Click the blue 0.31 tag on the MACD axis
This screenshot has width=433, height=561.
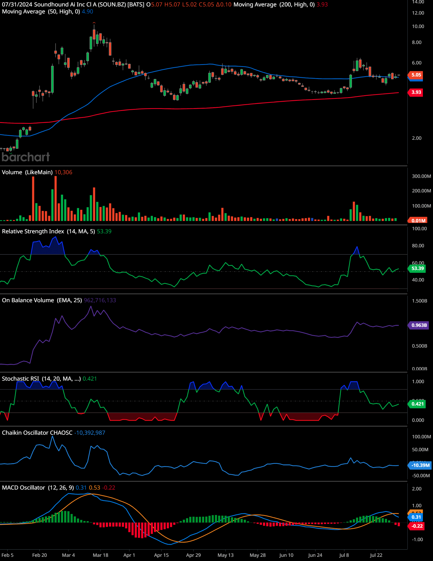(x=416, y=517)
